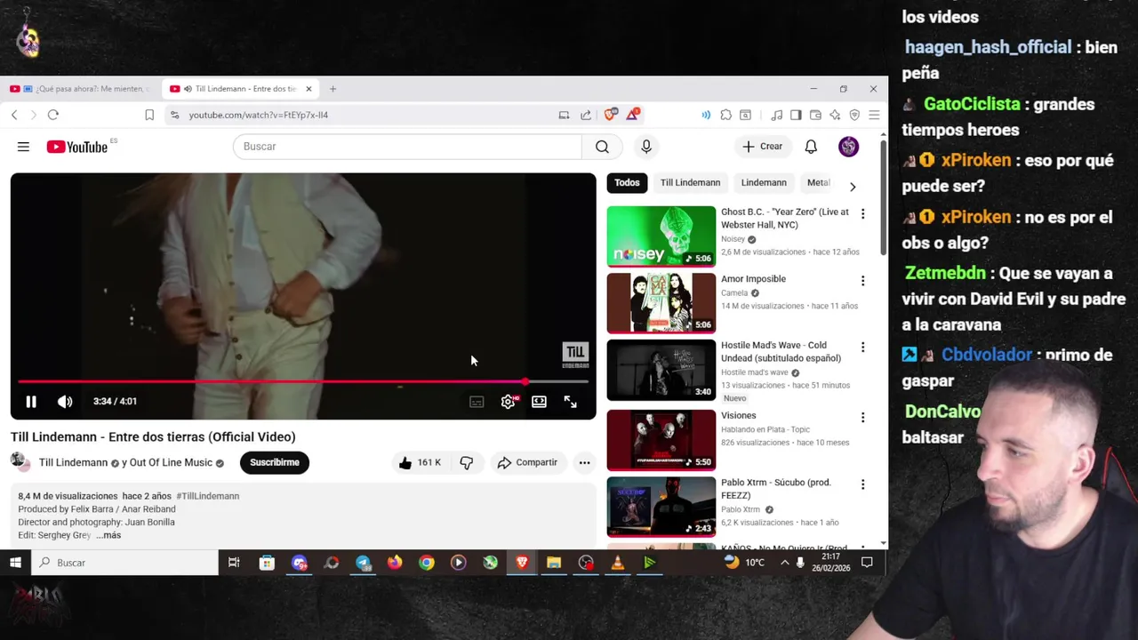Subscribe with the Suscribirme button
The height and width of the screenshot is (640, 1138).
(274, 462)
